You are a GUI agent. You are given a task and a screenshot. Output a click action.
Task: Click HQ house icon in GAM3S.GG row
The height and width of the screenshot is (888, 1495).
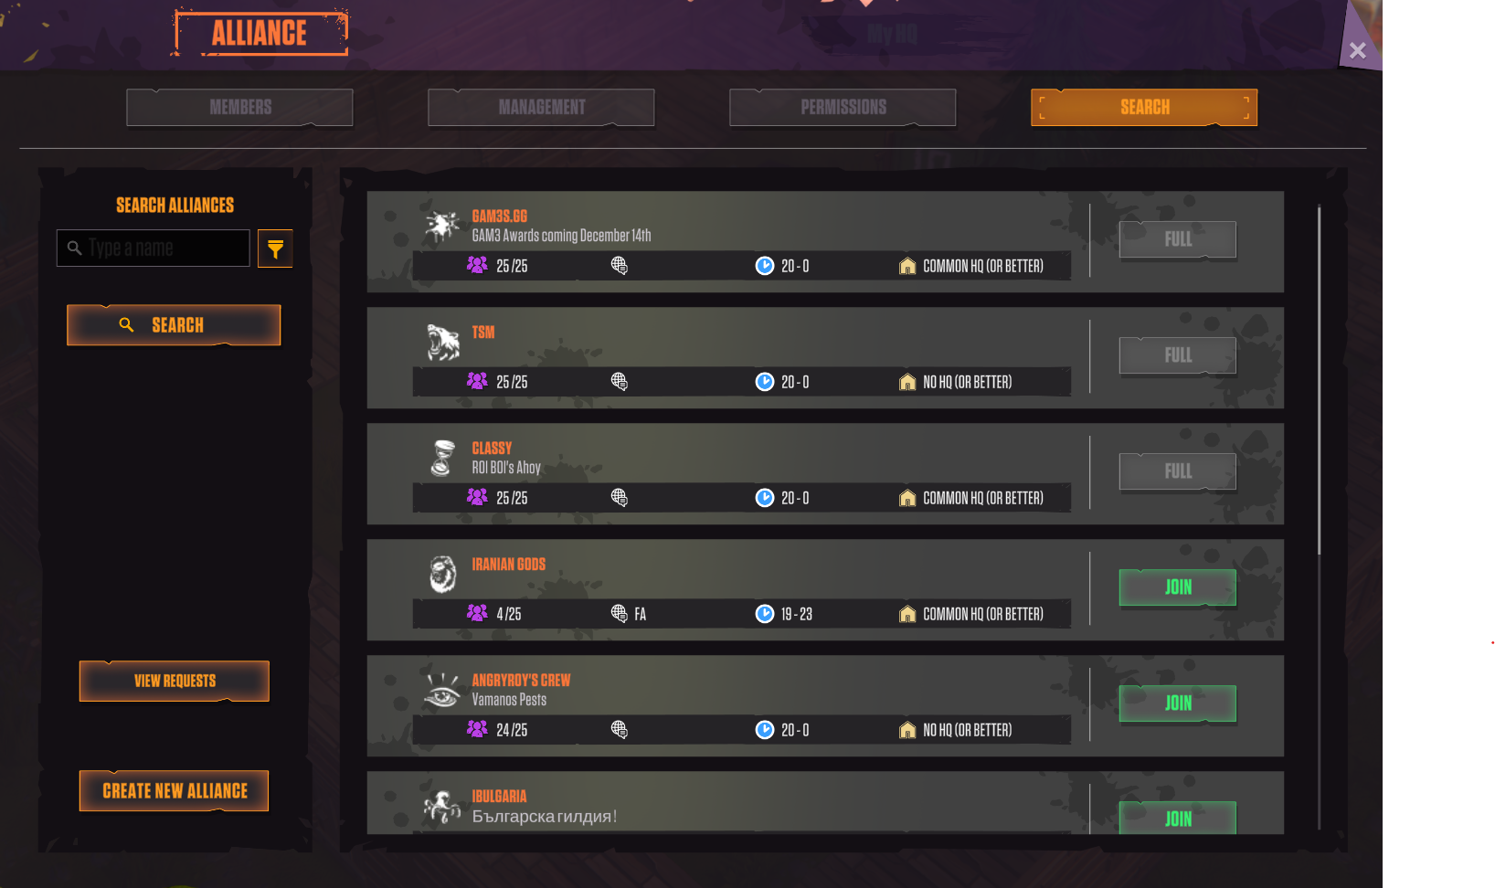click(907, 266)
